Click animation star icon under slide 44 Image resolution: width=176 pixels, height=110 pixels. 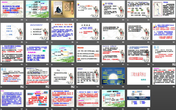point(26,65)
